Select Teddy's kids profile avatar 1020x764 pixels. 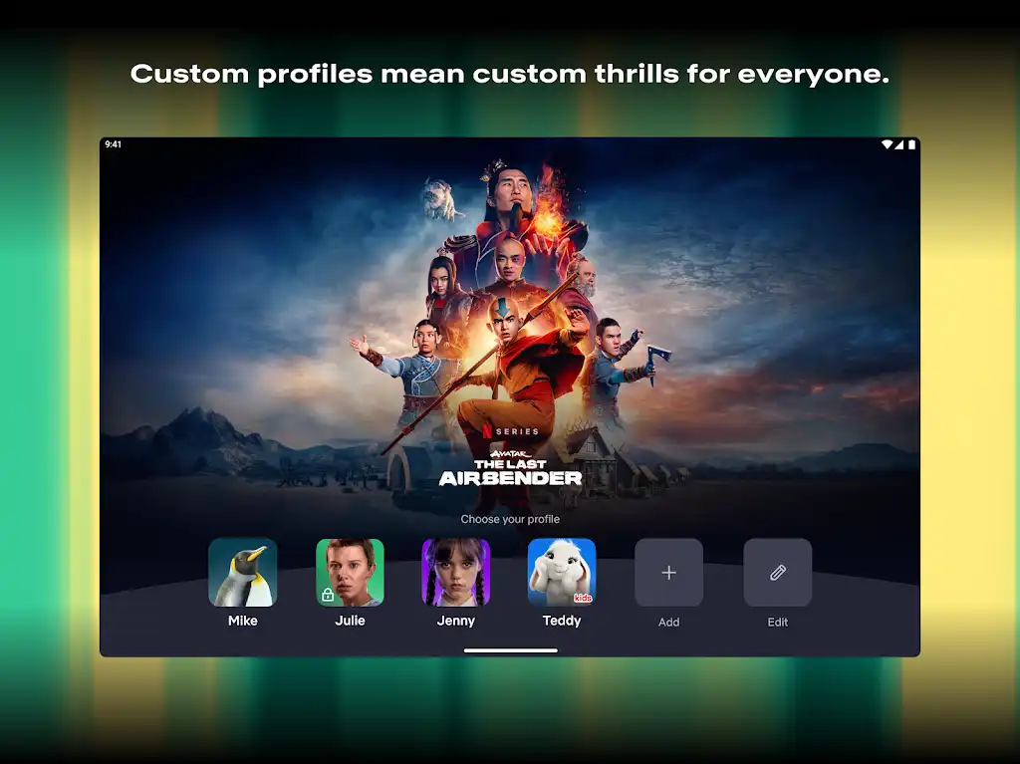pos(562,572)
